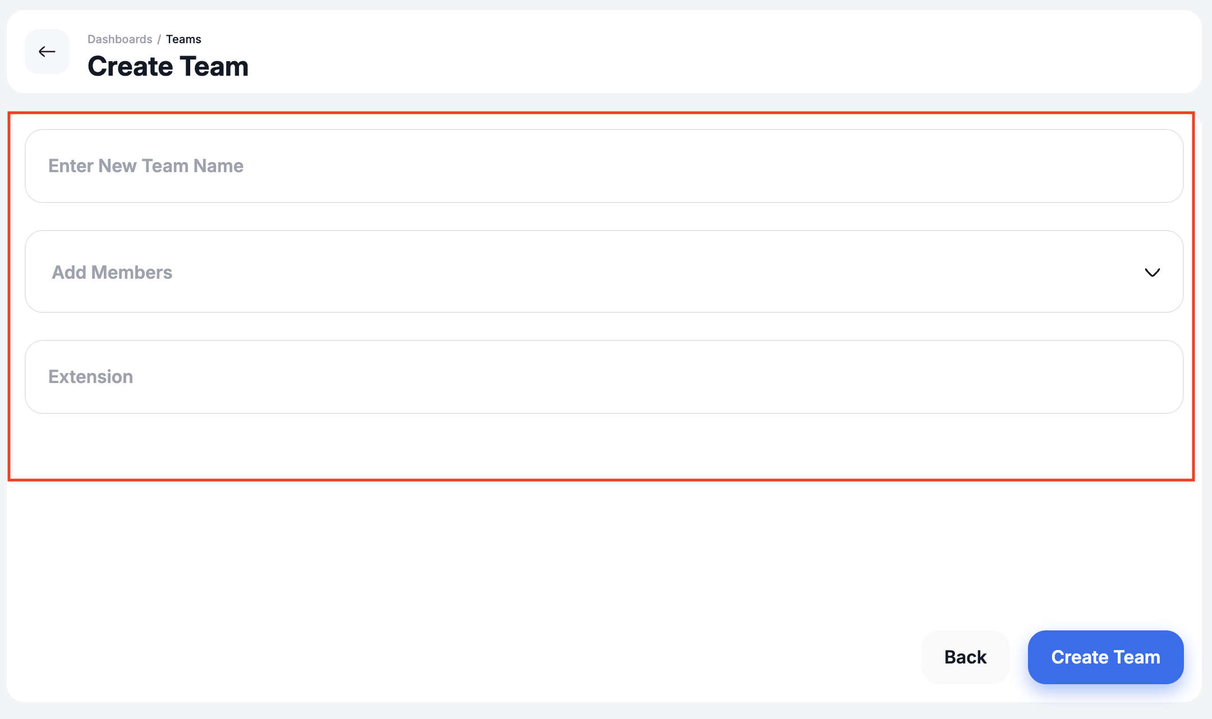Screen dimensions: 1212x719
Task: Click the Extension placeholder label
Action: (x=90, y=377)
